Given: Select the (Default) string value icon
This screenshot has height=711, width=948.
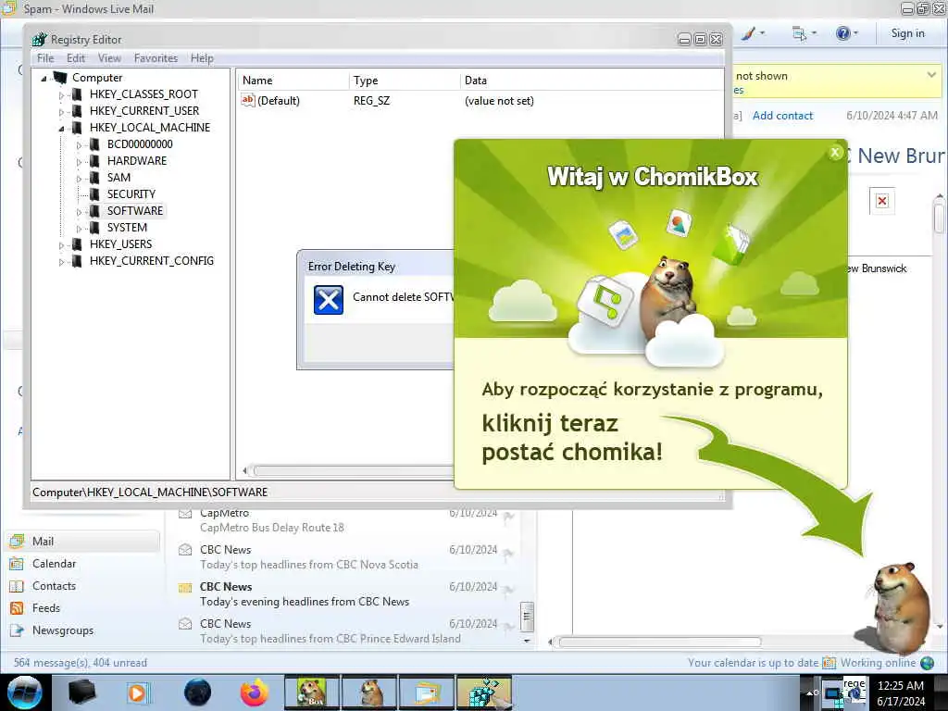Looking at the screenshot, I should 247,100.
